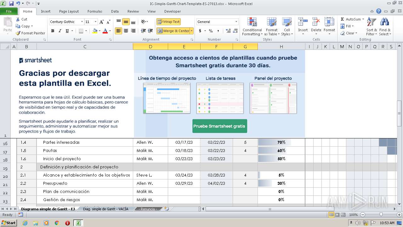This screenshot has width=403, height=227.
Task: Toggle Wrap Text button
Action: click(x=168, y=22)
